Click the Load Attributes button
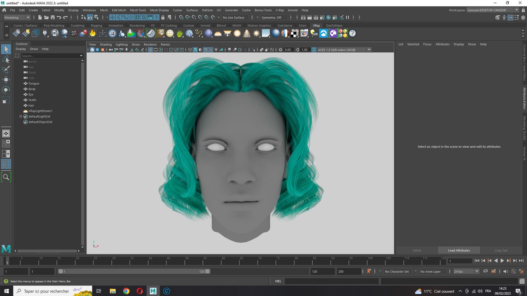Image resolution: width=527 pixels, height=296 pixels. [x=459, y=250]
